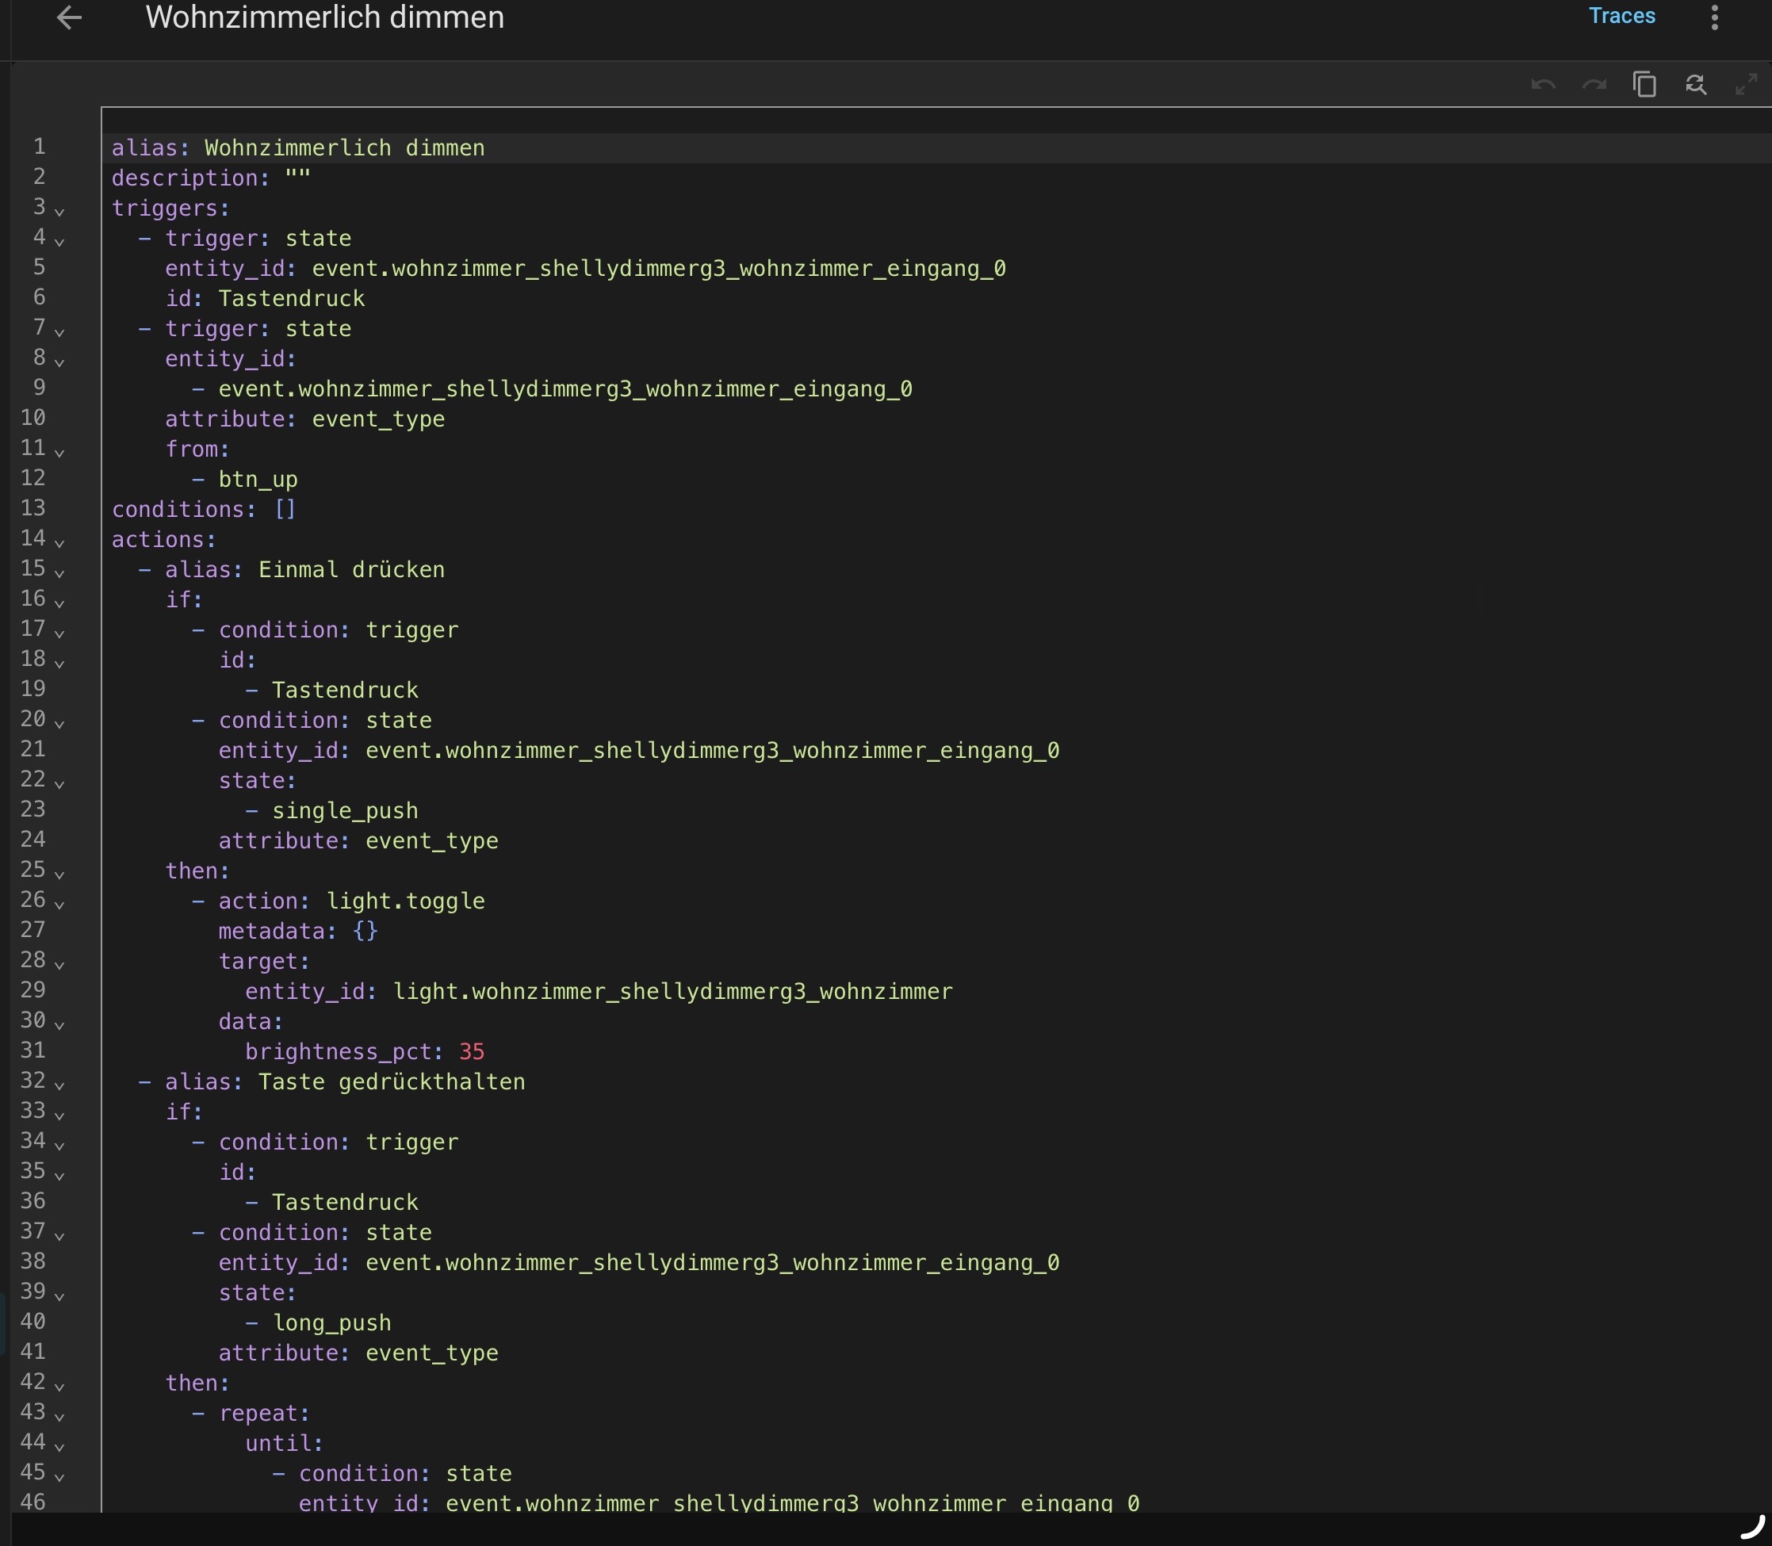Viewport: 1772px width, 1546px height.
Task: Click line number 13 in gutter
Action: click(x=33, y=508)
